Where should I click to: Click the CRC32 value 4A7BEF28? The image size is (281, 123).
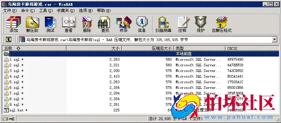(x=235, y=65)
